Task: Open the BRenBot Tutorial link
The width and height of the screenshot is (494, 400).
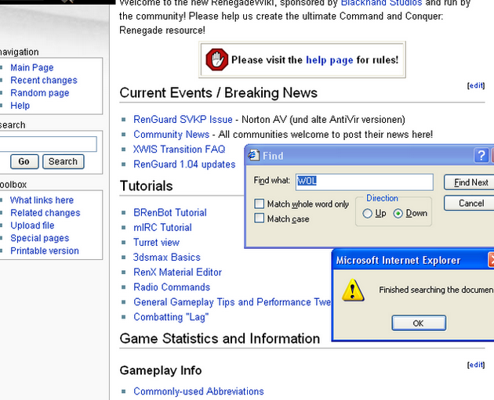Action: pos(169,213)
